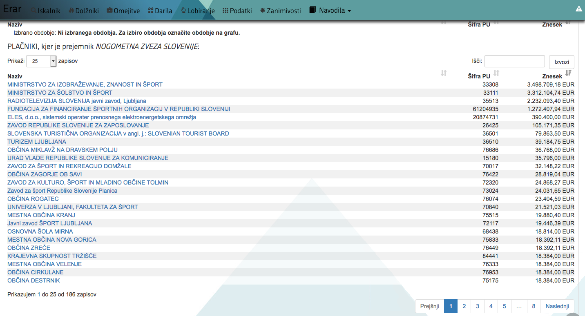Open the Navodila book-icon dropdown menu
This screenshot has height=316, width=585.
pos(330,11)
